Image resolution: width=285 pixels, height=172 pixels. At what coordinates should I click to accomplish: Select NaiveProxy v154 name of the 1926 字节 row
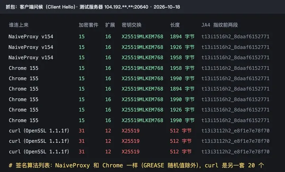tap(31, 47)
